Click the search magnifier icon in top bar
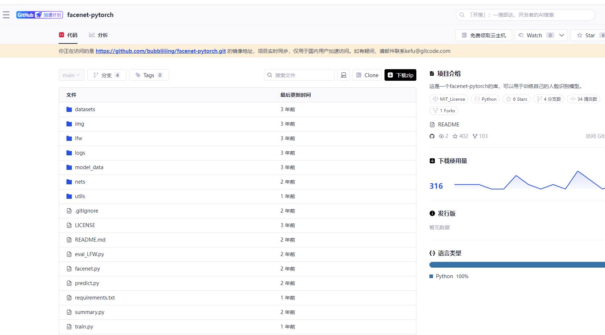The height and width of the screenshot is (335, 605). 462,15
